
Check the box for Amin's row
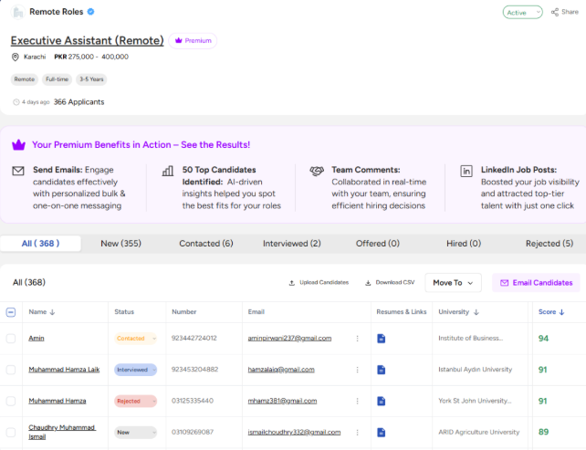(11, 339)
